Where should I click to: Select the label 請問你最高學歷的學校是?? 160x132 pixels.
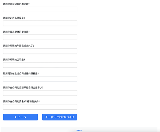tap(16, 32)
